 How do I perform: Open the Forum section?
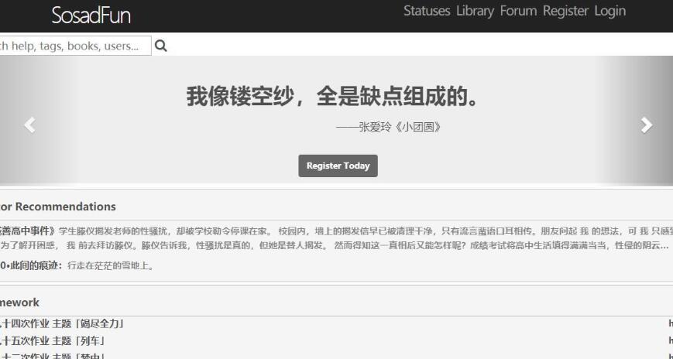518,11
